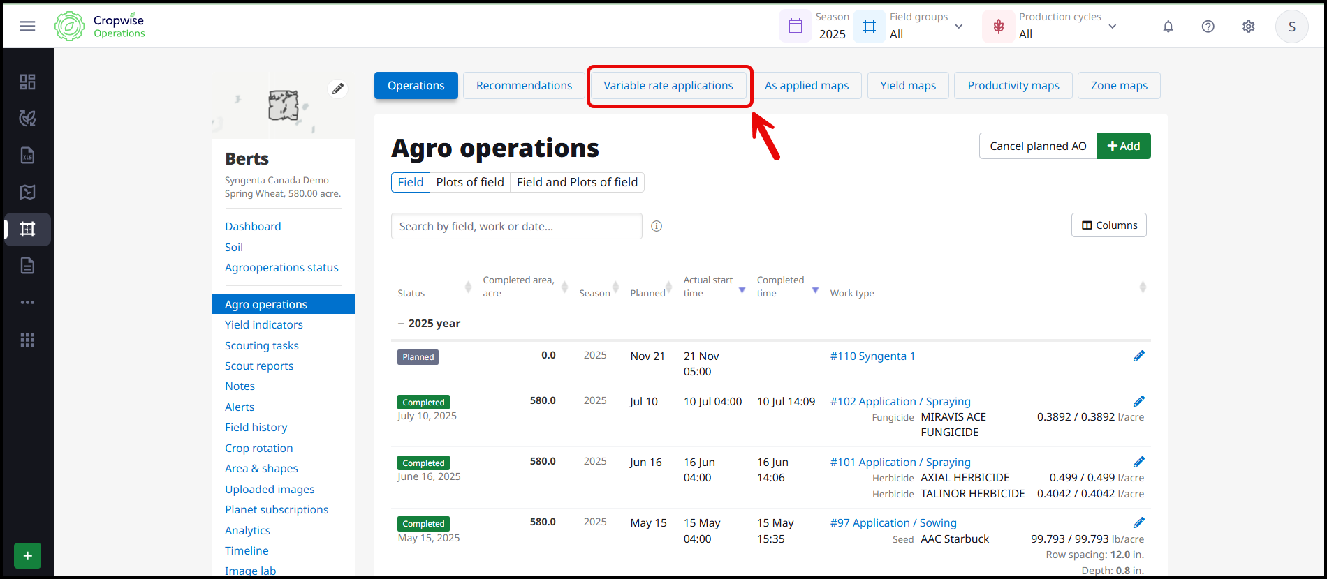
Task: Collapse the 2025 year group
Action: tap(401, 324)
